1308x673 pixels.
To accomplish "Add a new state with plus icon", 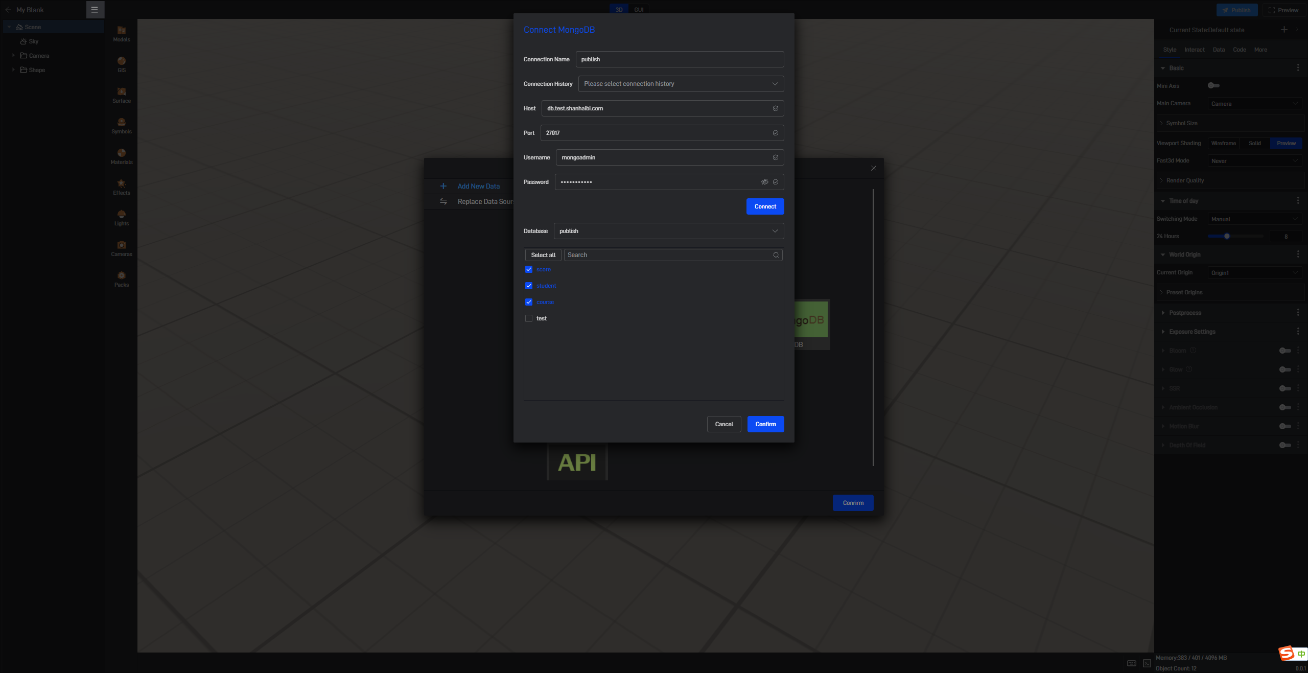I will tap(1284, 30).
